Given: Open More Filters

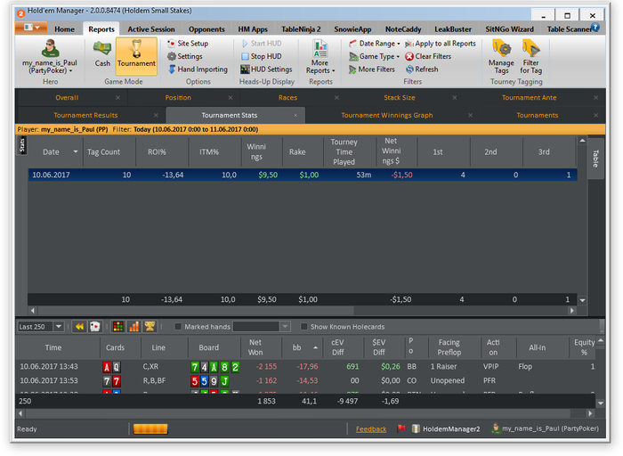Looking at the screenshot, I should [x=372, y=69].
